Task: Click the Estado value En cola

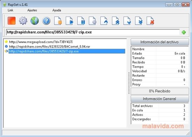Action: pyautogui.click(x=180, y=54)
